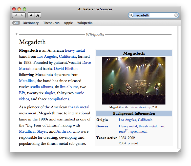191x166 pixels.
Task: Switch to the Apple tab
Action: [68, 23]
